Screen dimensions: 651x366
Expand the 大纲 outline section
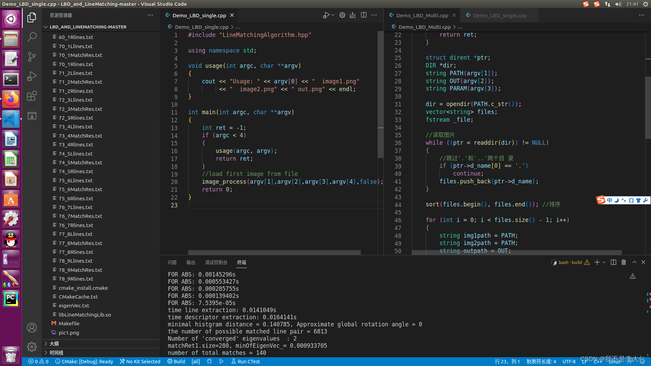click(x=54, y=344)
